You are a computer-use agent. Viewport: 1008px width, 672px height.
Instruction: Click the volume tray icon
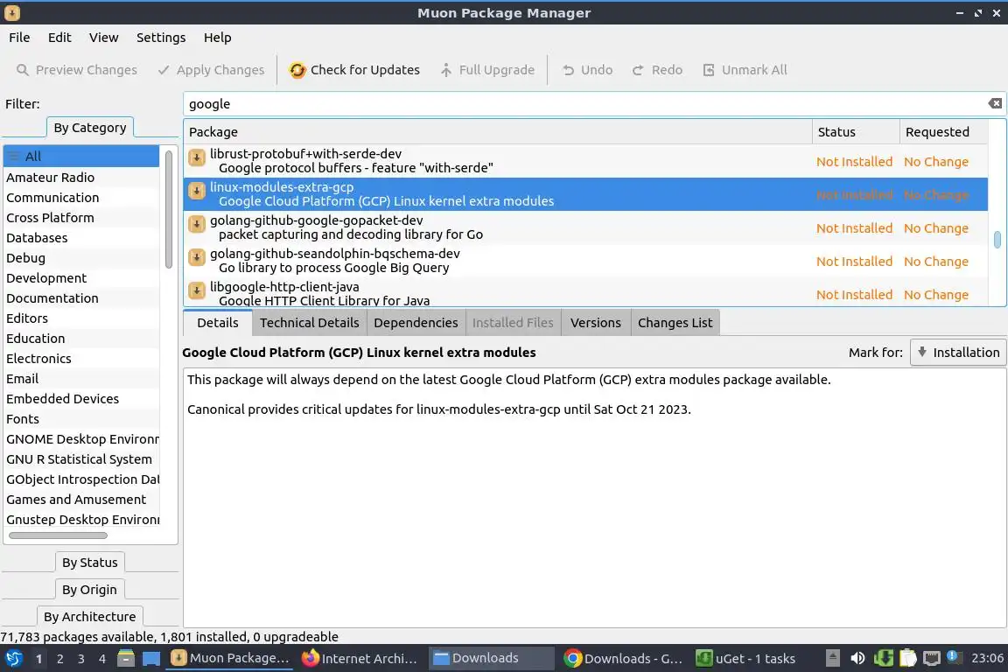857,658
